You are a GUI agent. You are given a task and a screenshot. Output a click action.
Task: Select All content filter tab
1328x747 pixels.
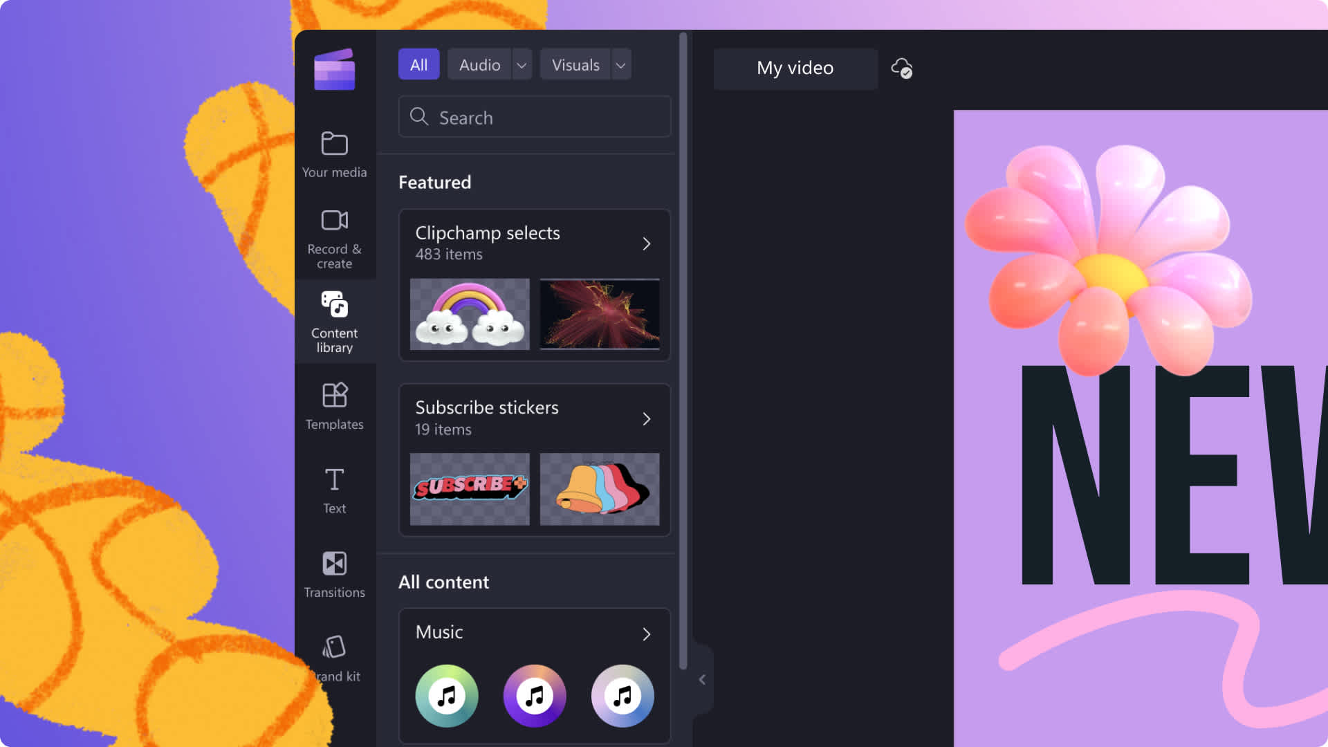tap(418, 64)
